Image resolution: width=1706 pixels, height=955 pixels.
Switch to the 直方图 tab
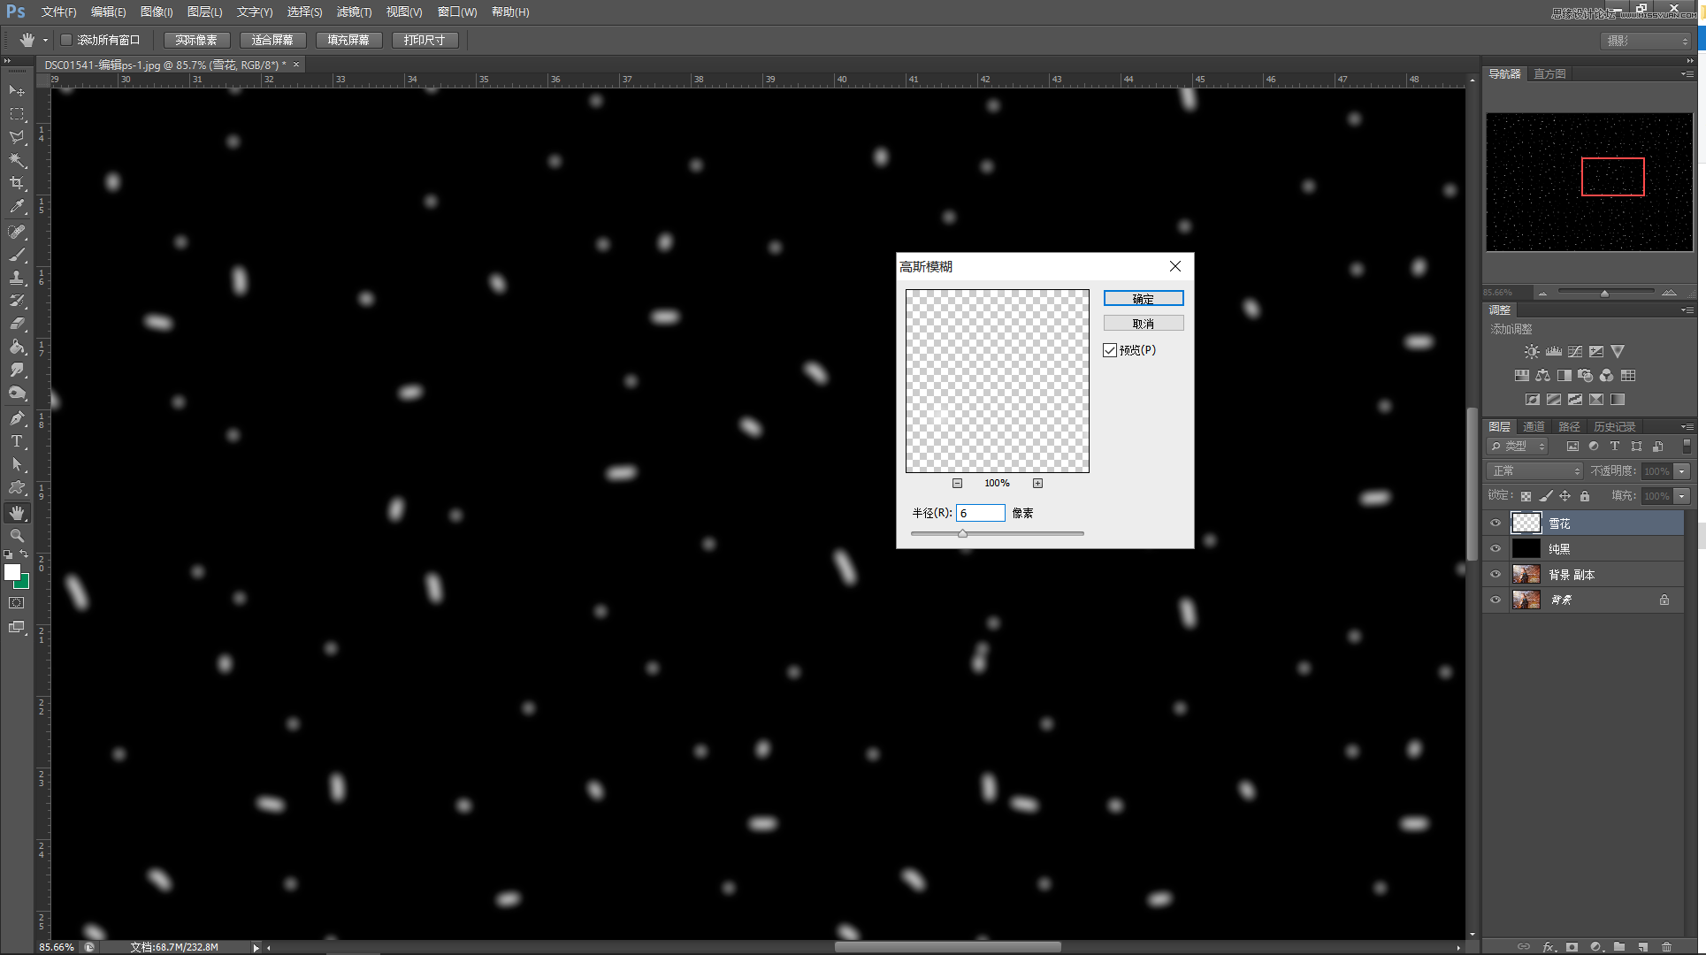pyautogui.click(x=1549, y=74)
